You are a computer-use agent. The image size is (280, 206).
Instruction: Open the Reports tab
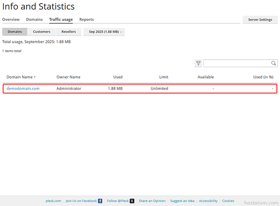pos(86,19)
